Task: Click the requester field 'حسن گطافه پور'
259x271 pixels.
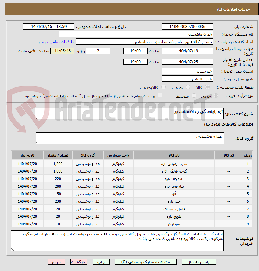Action: click(144, 42)
